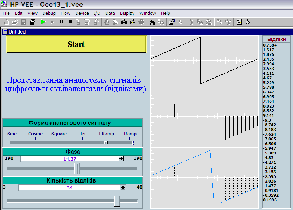Toggle Show Execution Flow green icon
The height and width of the screenshot is (210, 293).
(124, 22)
